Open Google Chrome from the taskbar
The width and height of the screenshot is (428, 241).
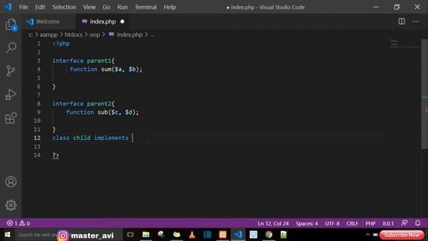tap(269, 234)
